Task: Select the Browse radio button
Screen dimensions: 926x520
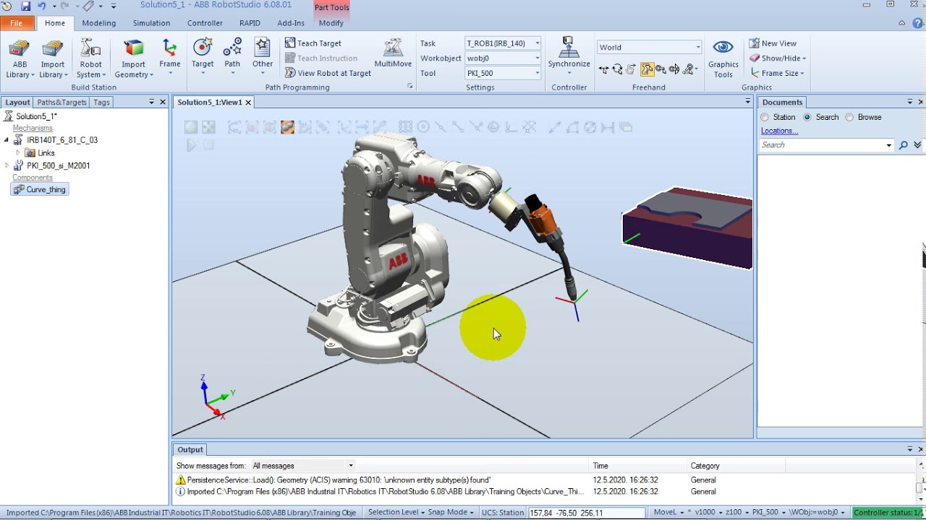Action: pyautogui.click(x=849, y=117)
